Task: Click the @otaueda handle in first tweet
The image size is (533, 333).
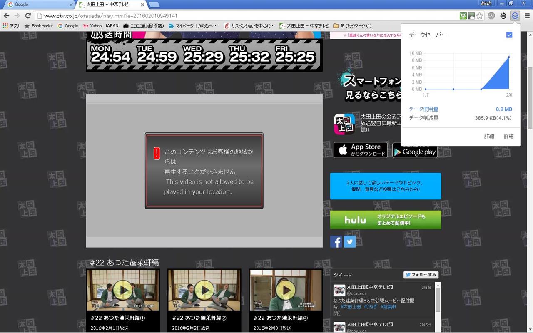Action: point(357,293)
